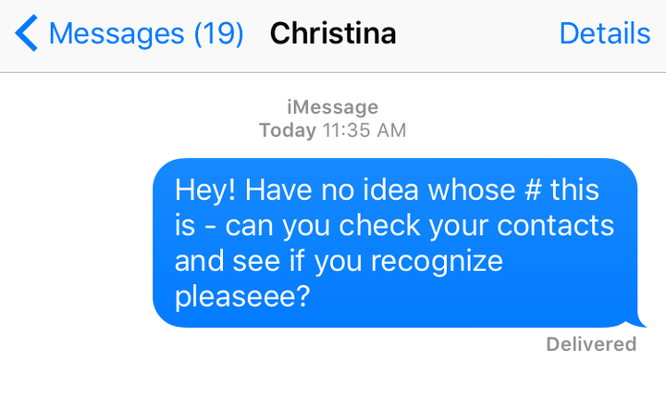Viewport: 666px width, 397px height.
Task: Click empty space left of blue bubble
Action: (x=74, y=242)
